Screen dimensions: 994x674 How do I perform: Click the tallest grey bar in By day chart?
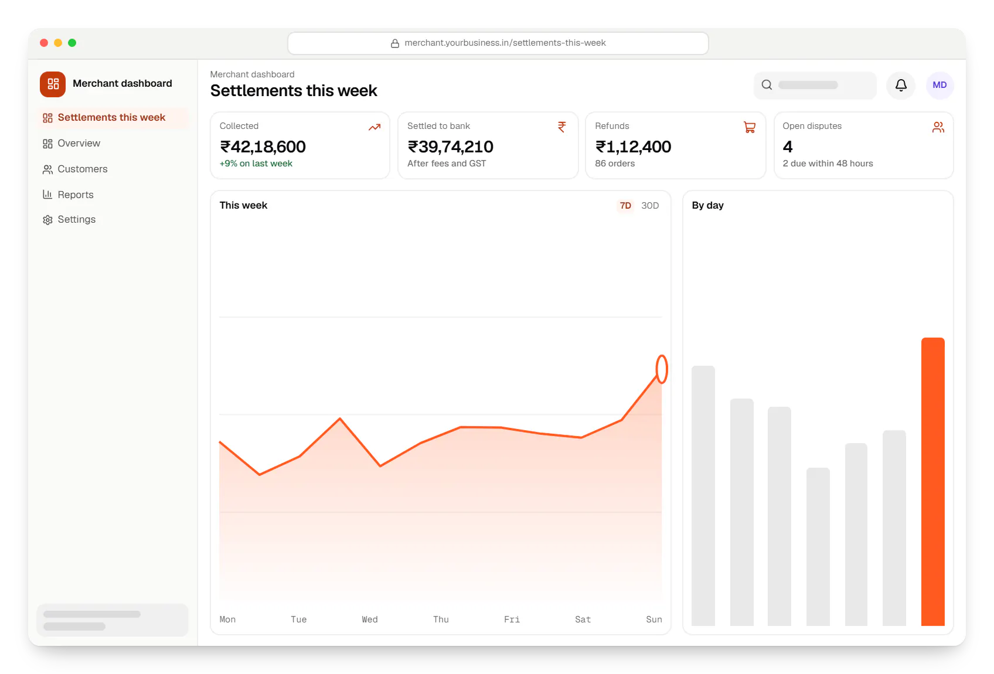pyautogui.click(x=703, y=496)
